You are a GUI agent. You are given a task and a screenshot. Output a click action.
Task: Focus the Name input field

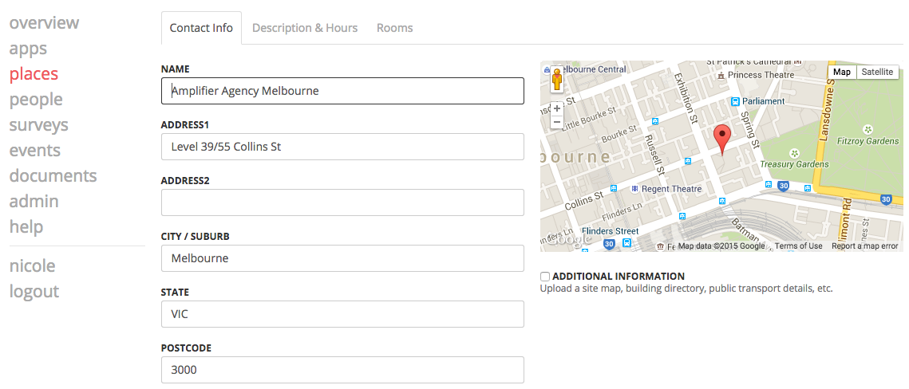(x=342, y=91)
